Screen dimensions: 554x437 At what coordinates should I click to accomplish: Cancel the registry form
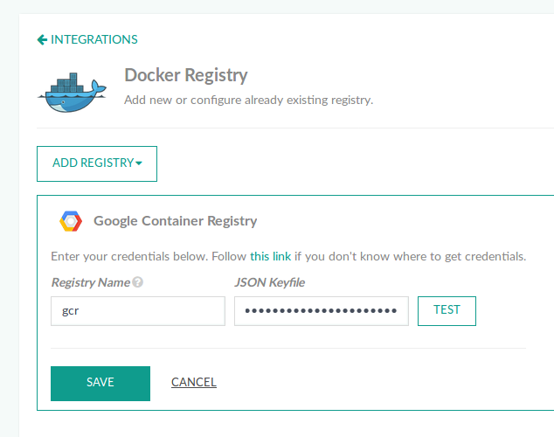point(194,382)
